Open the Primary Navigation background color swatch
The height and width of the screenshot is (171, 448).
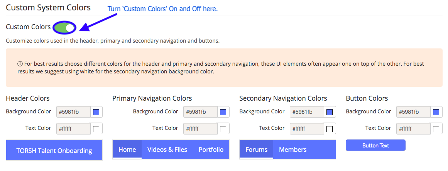coord(223,112)
